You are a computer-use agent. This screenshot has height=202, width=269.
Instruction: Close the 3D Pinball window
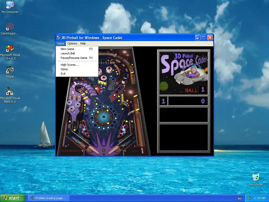pos(210,37)
